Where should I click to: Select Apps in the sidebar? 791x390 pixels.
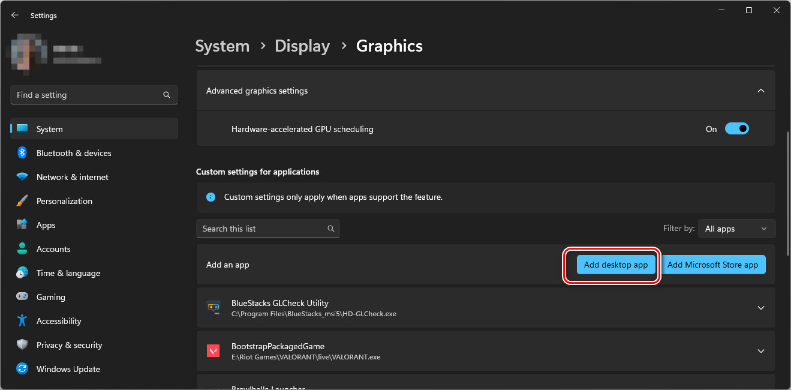coord(46,225)
